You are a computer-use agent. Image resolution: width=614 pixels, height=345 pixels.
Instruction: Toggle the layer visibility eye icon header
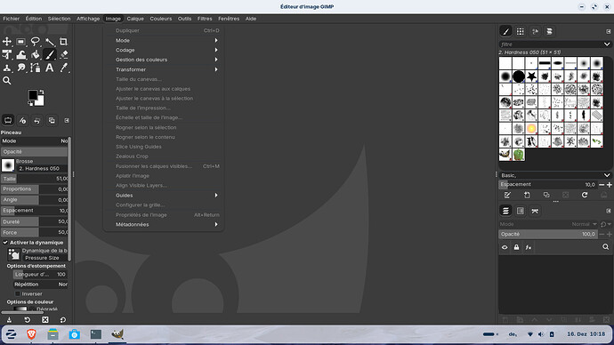(505, 247)
